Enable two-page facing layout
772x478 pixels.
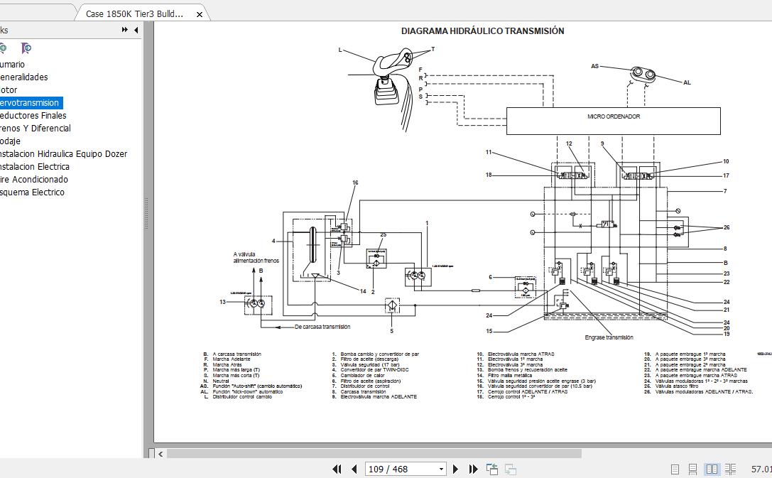tap(712, 468)
